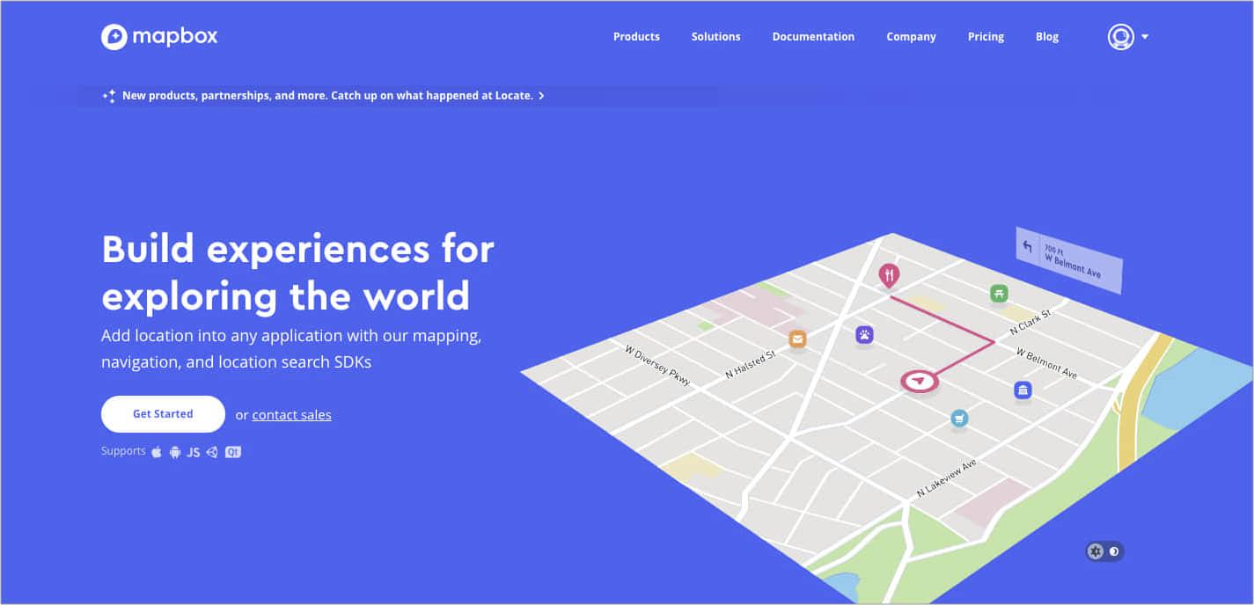Click the JS SDK icon
The height and width of the screenshot is (605, 1254).
point(193,451)
